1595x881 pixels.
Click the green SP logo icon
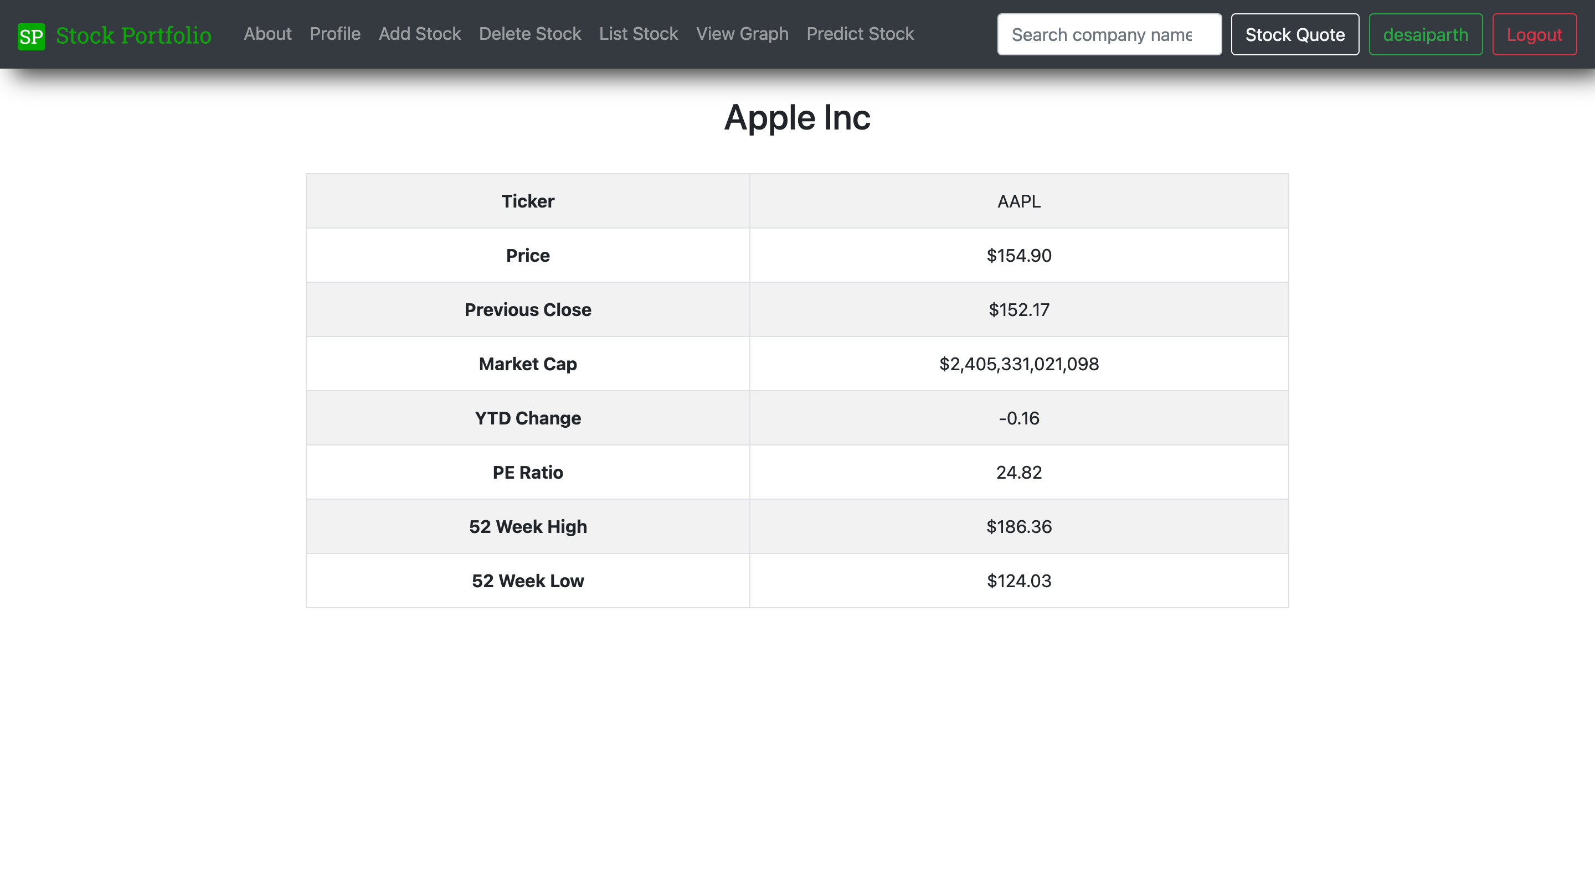pyautogui.click(x=31, y=36)
